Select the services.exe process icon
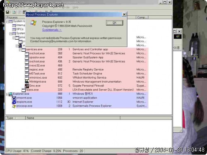 coord(24,50)
